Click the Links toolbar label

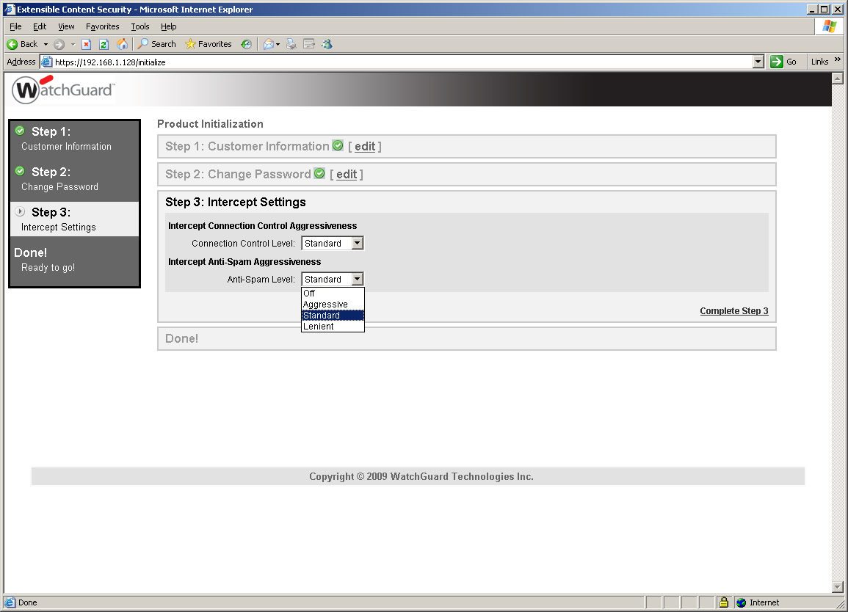click(x=819, y=62)
